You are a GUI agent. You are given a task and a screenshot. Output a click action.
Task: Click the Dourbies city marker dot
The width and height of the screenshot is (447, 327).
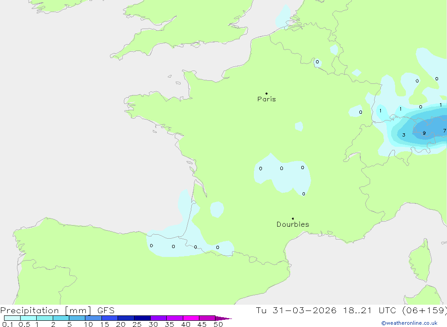click(x=293, y=219)
